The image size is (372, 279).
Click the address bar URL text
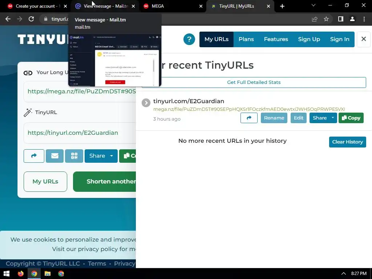coord(60,19)
